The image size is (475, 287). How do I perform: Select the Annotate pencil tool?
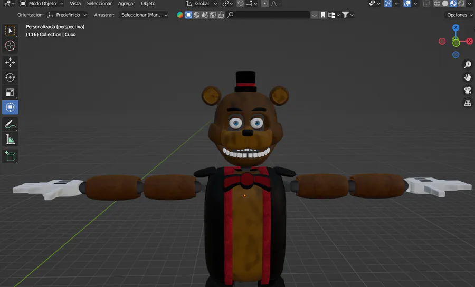[10, 124]
